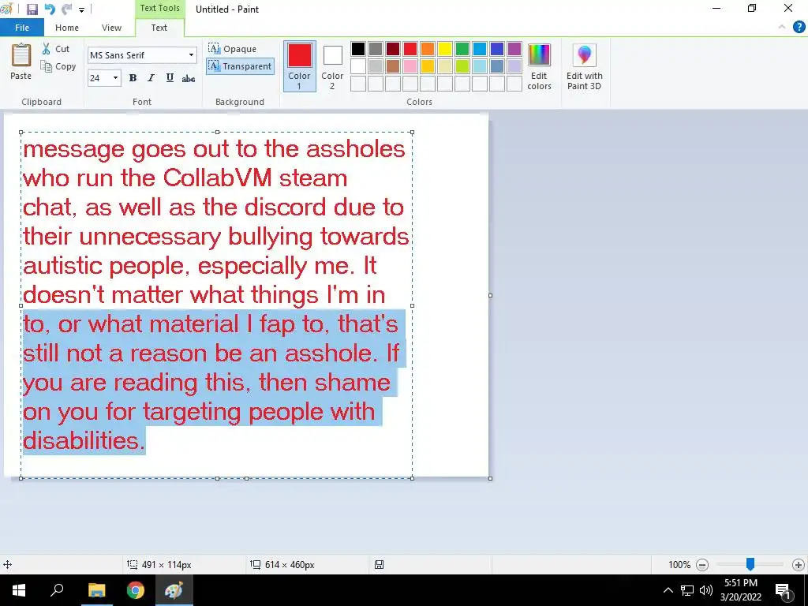Pick the turquoise color swatch
Screen dimensions: 808x606
tap(480, 49)
